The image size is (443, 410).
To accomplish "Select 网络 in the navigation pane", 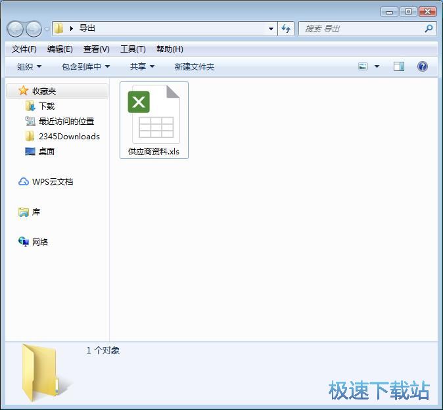I will pos(40,242).
